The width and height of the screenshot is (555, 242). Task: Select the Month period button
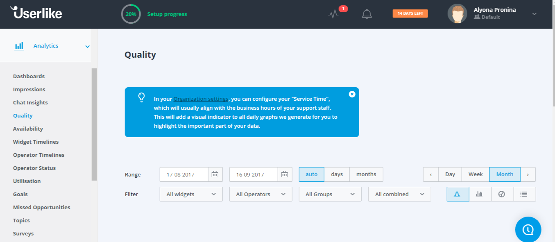505,174
